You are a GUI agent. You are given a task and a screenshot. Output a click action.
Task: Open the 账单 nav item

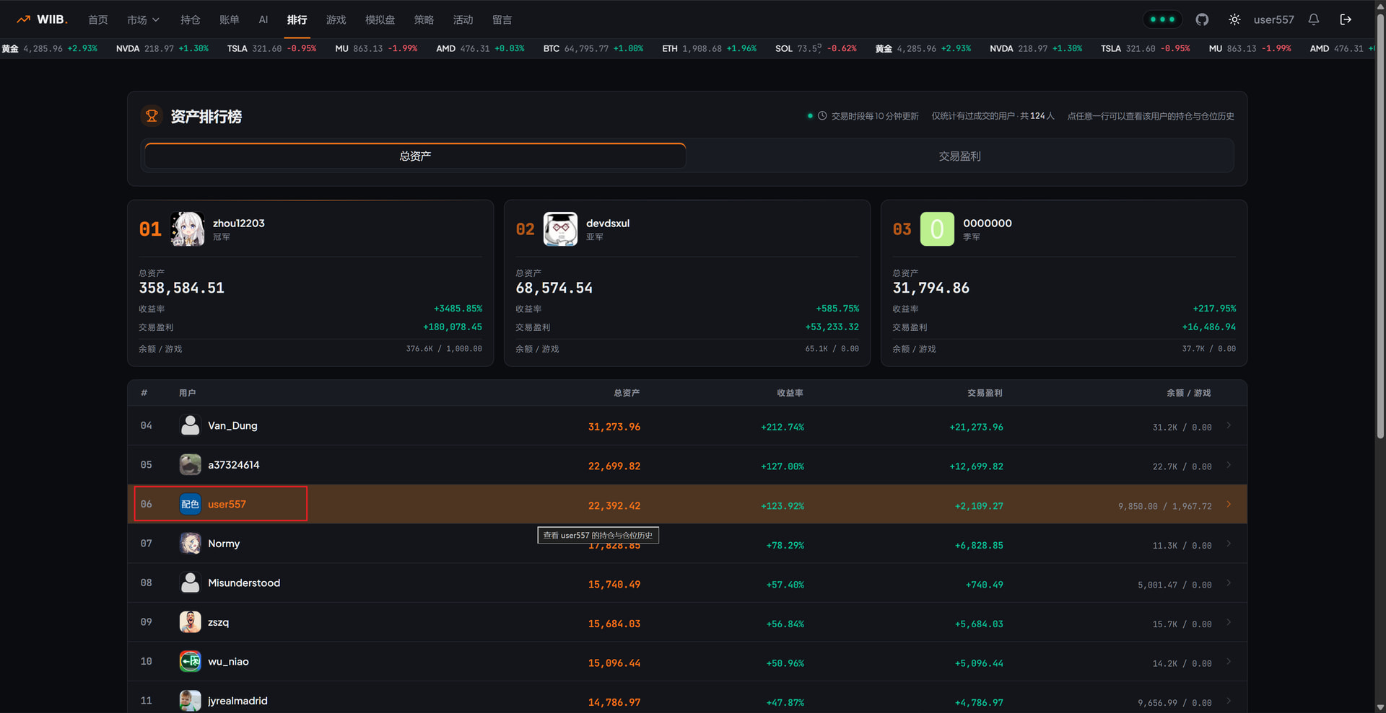click(x=230, y=19)
